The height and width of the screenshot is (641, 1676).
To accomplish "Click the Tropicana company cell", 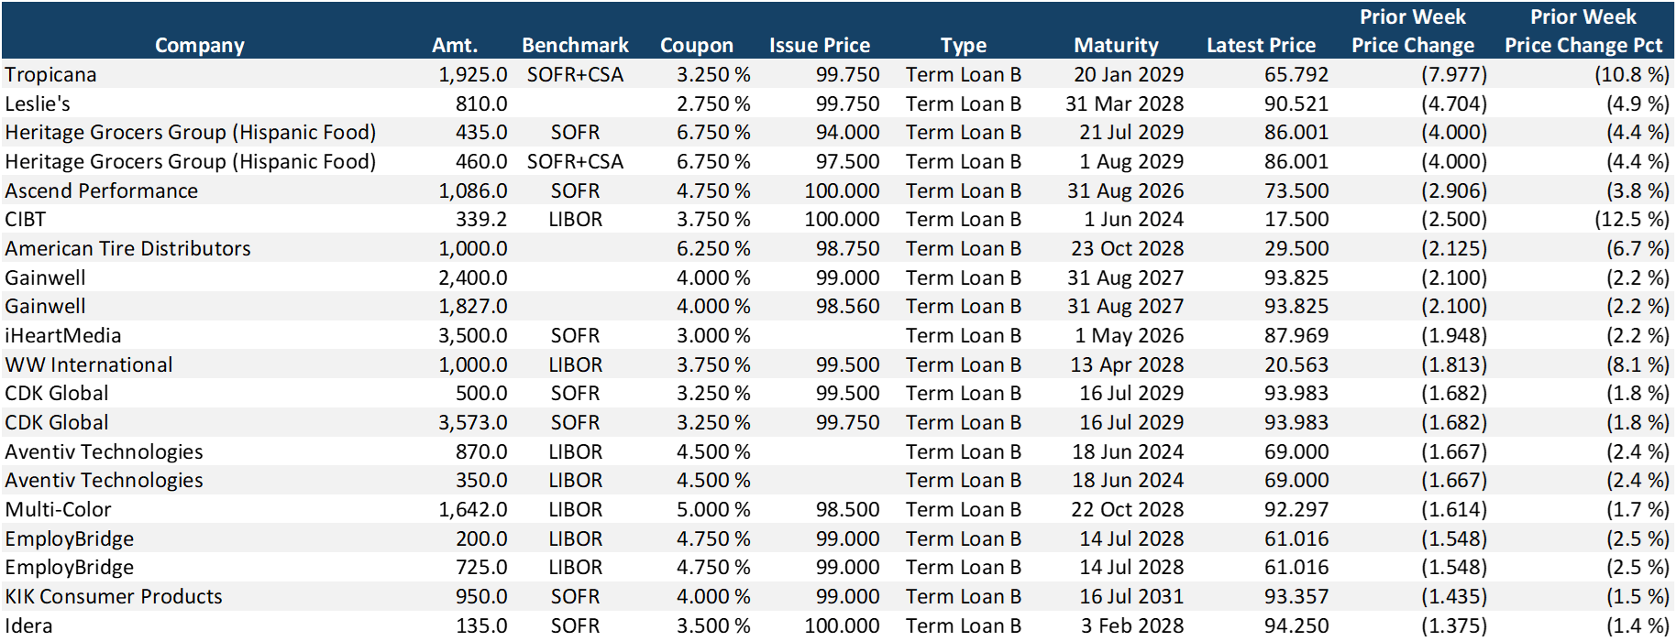I will (x=50, y=74).
